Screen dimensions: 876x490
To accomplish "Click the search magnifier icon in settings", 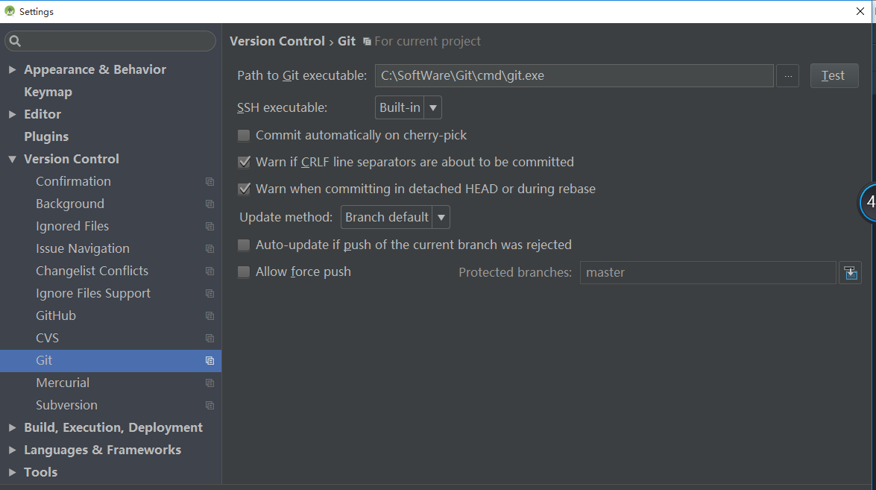I will coord(16,41).
